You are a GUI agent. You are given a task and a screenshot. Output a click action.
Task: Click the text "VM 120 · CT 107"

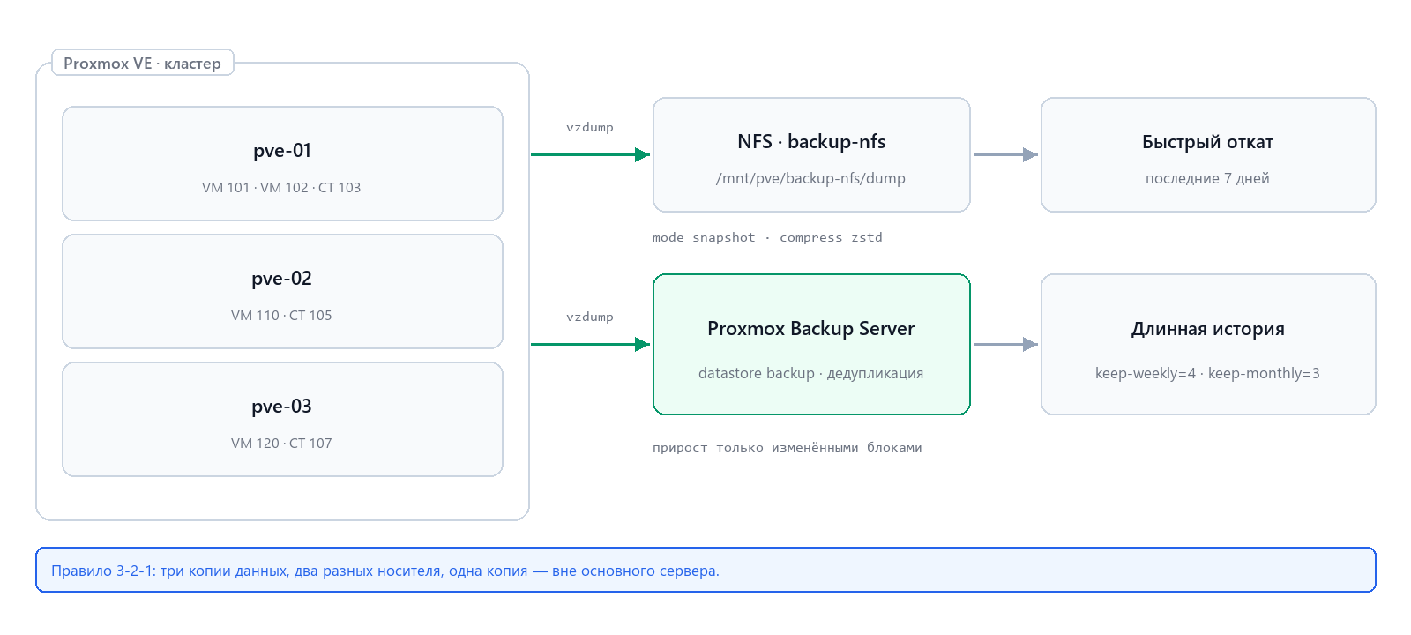click(281, 443)
